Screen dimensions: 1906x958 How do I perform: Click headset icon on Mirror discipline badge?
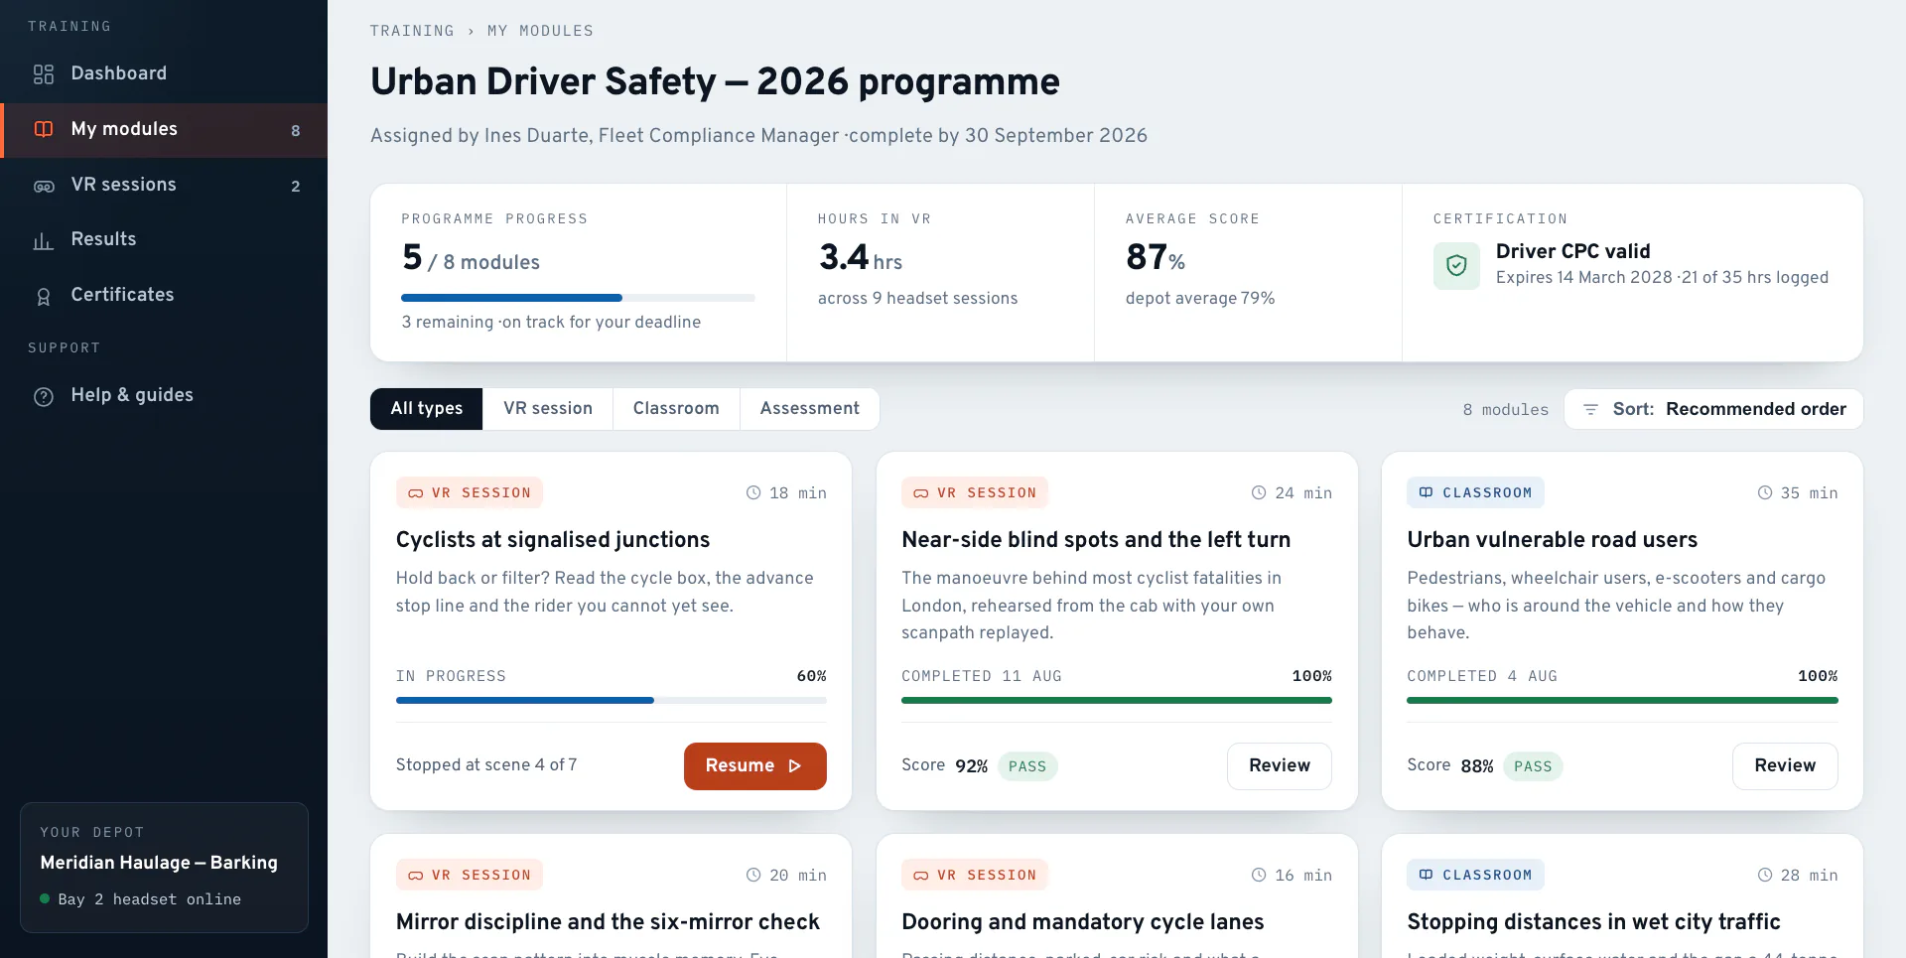[x=416, y=876]
